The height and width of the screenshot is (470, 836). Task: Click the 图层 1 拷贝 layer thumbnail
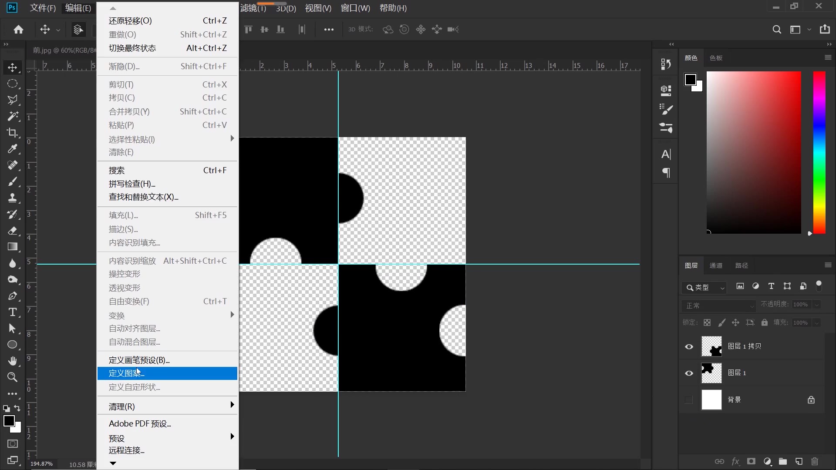(711, 347)
